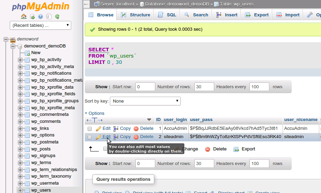
Task: Click the top Number of rows field
Action: pos(204,87)
